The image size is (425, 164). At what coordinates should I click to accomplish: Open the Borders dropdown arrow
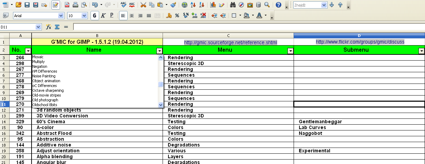point(240,15)
